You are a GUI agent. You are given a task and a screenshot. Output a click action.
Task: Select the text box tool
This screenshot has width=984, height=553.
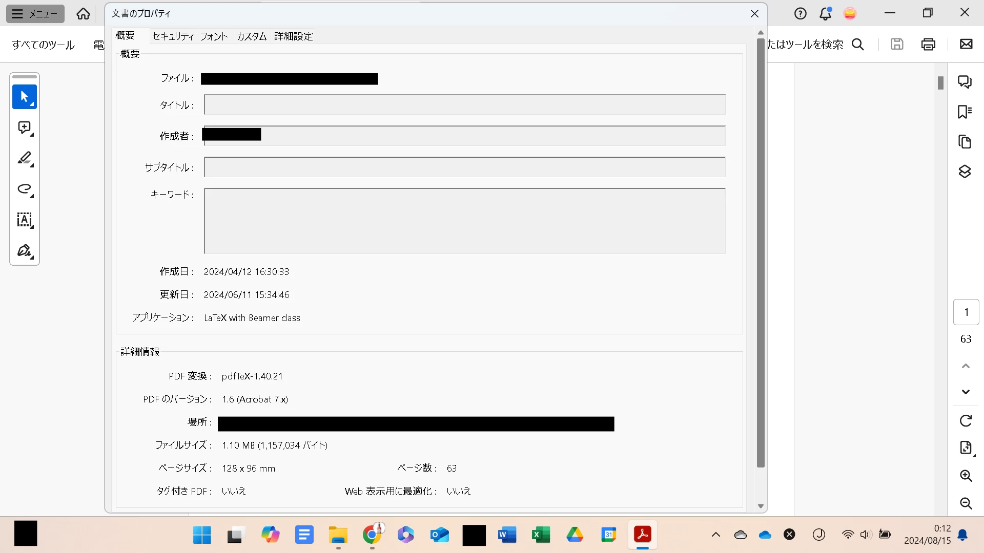pos(24,220)
